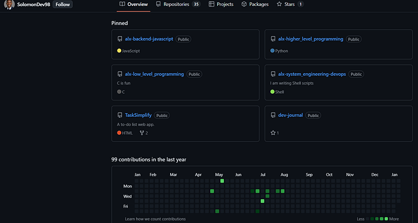Click the blue Python language dot
Viewport: 418px width, 223px height.
pos(272,51)
